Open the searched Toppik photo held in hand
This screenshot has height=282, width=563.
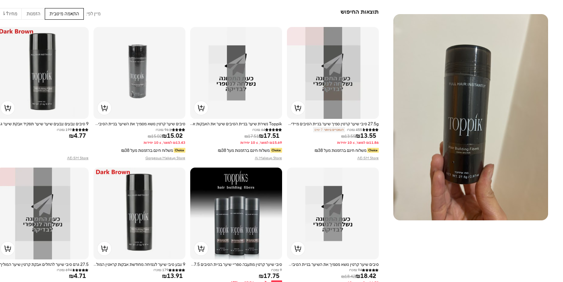click(471, 117)
